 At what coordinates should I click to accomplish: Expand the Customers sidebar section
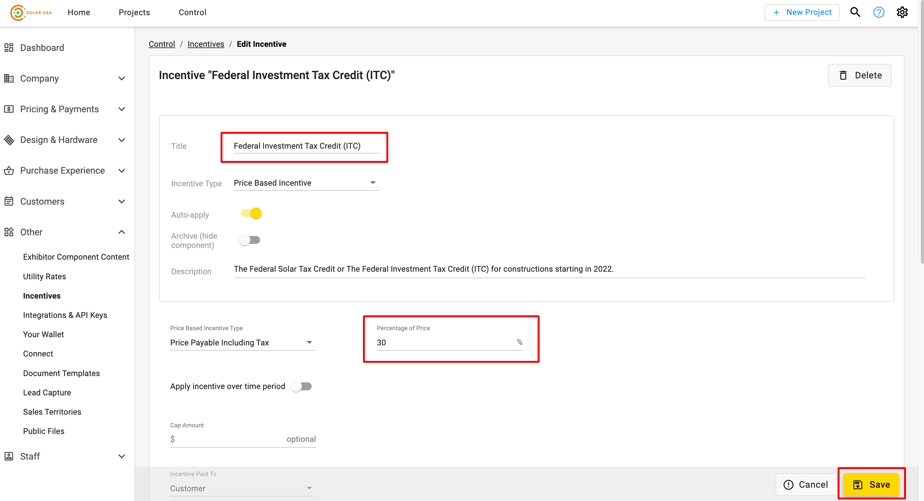click(122, 201)
